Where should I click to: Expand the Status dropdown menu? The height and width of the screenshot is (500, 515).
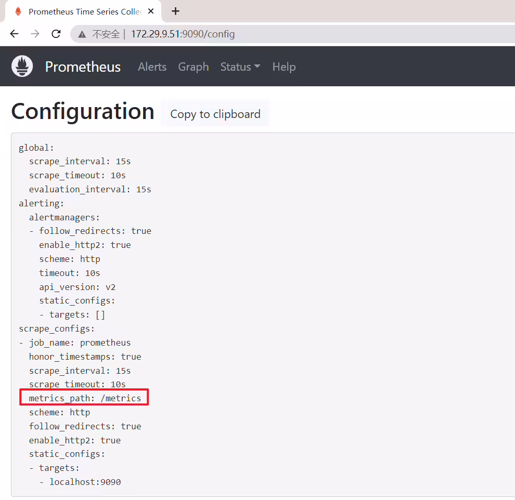click(240, 67)
